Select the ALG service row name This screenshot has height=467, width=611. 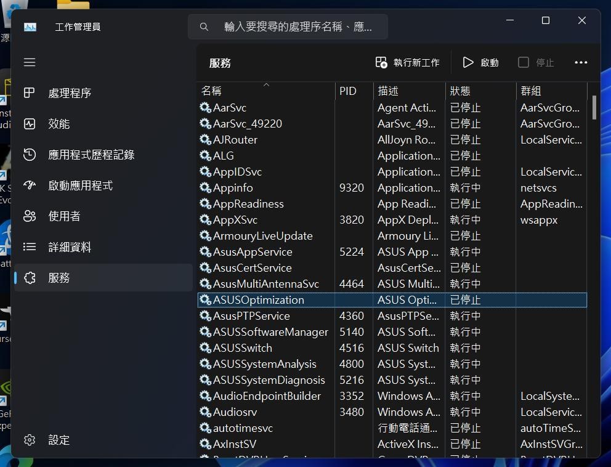(224, 156)
